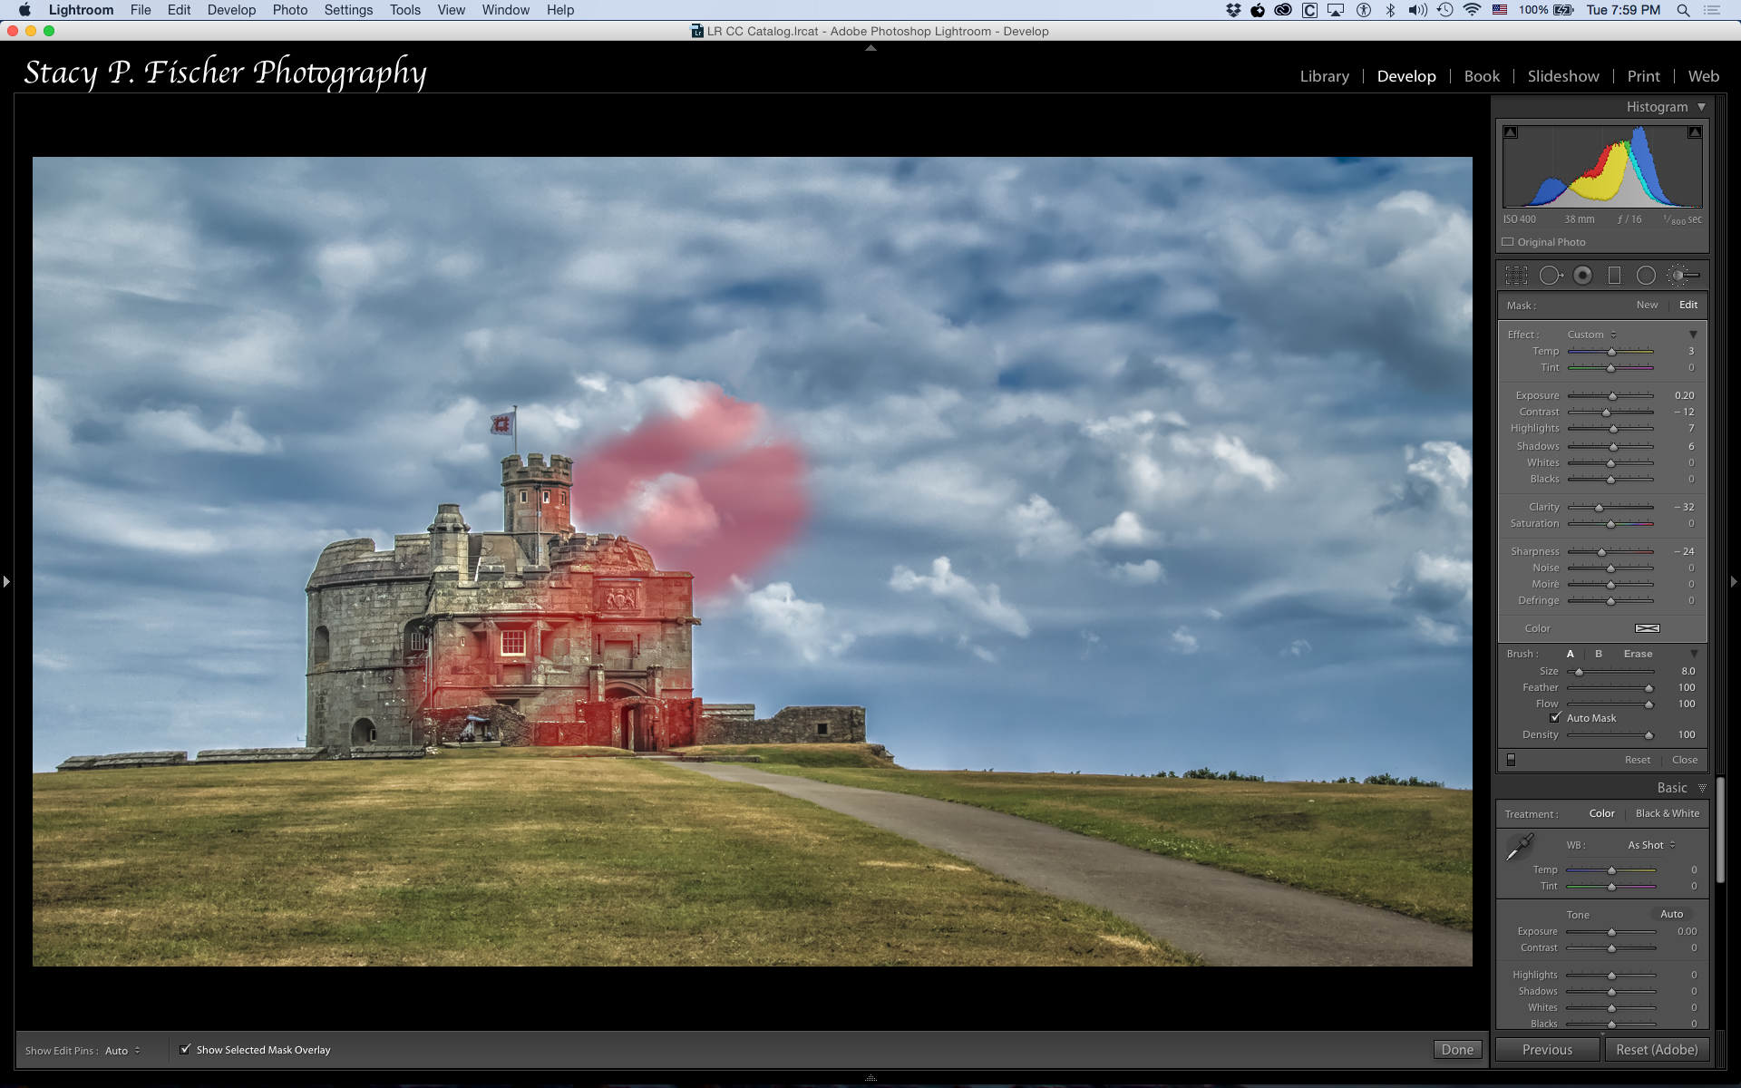1741x1088 pixels.
Task: Toggle the adjustment brush panel on/off switch
Action: pos(1511,760)
